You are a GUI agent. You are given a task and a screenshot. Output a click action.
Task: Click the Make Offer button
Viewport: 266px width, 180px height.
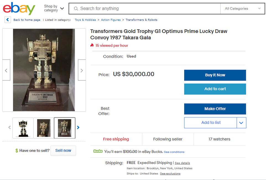point(215,109)
